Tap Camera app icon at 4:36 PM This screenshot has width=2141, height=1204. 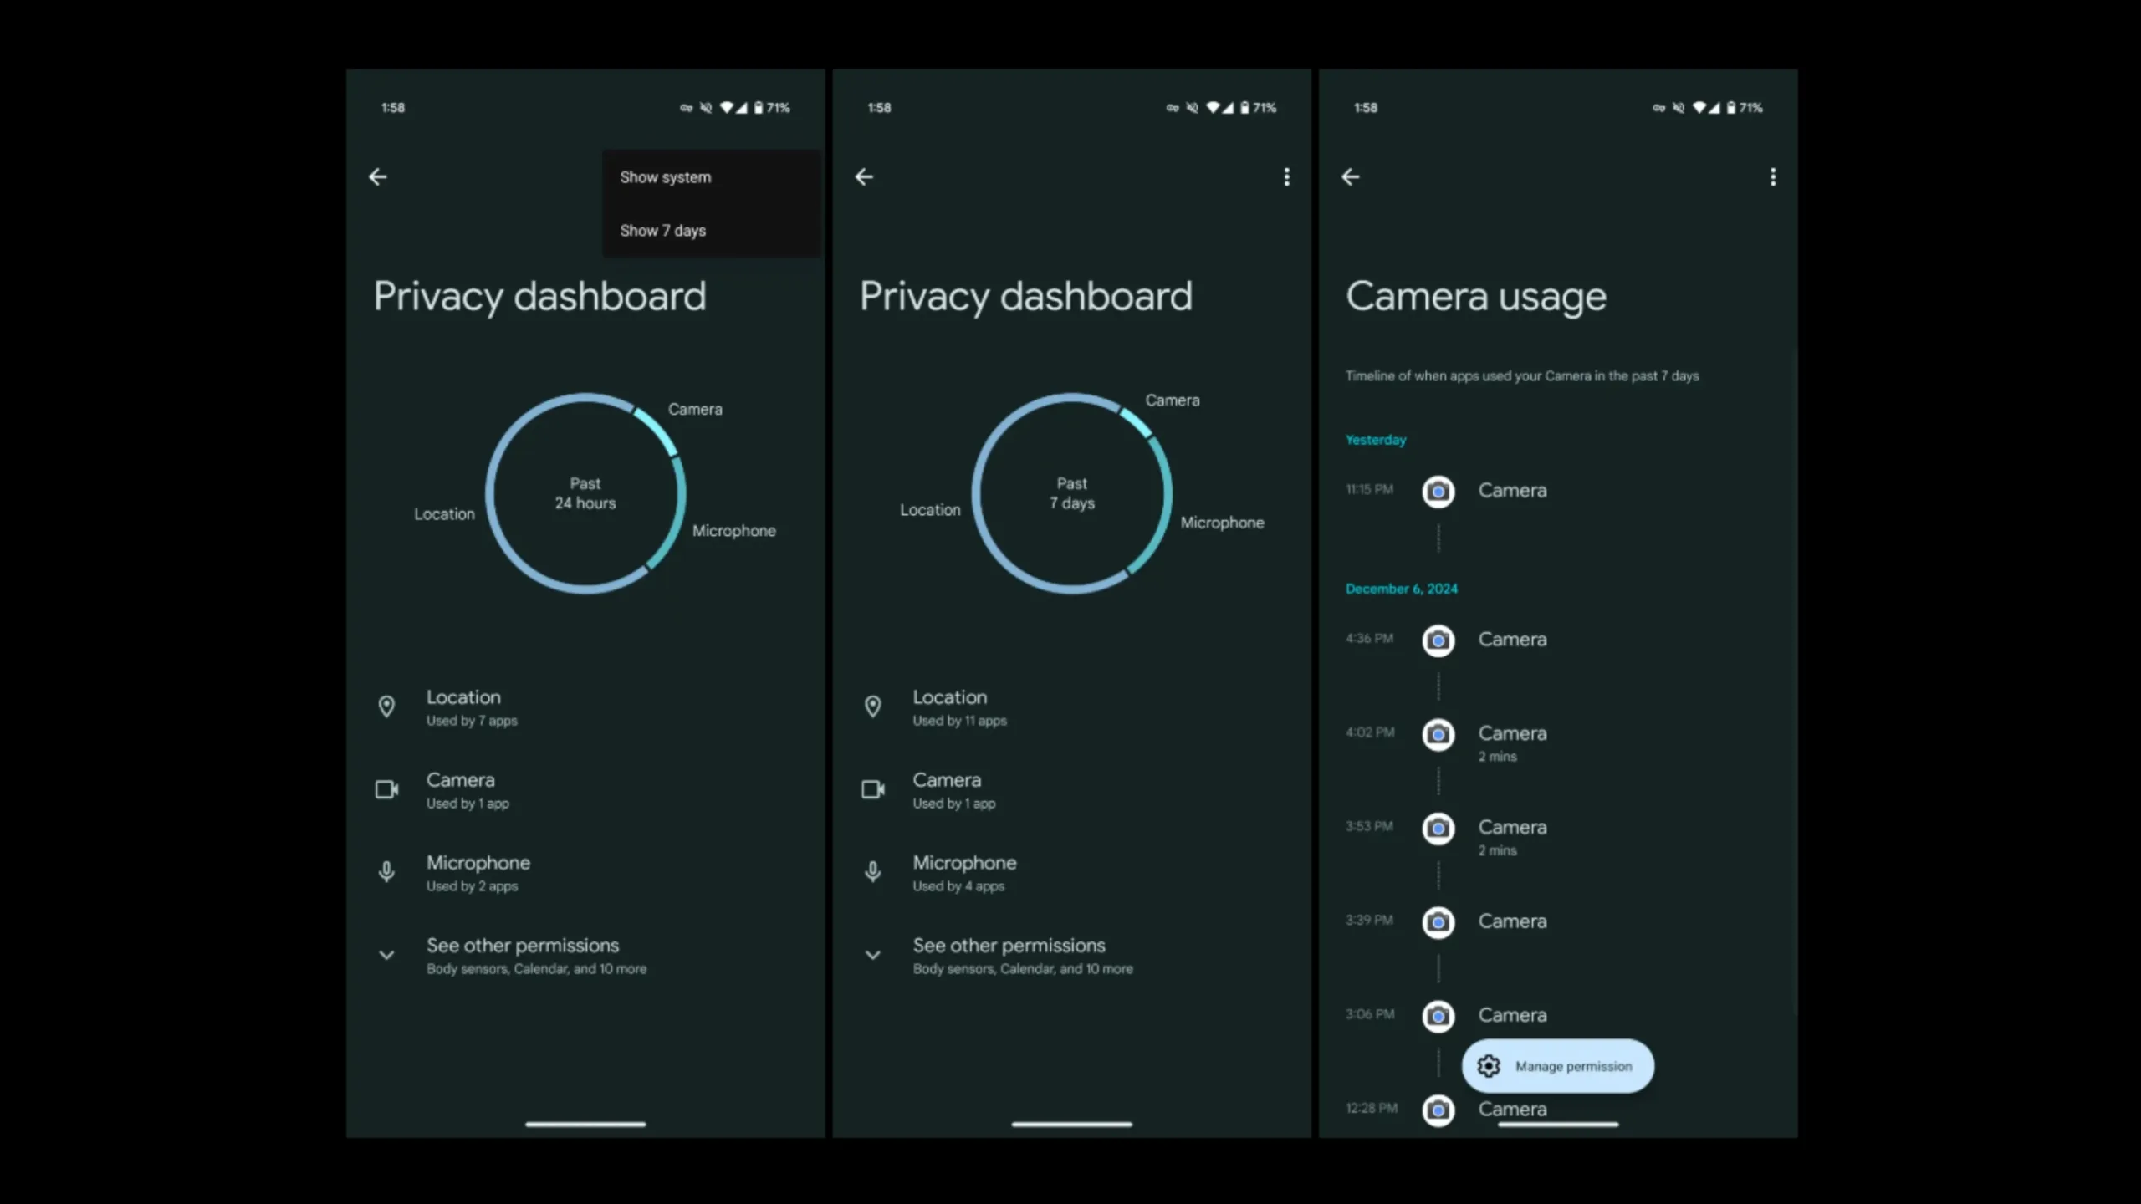tap(1438, 640)
